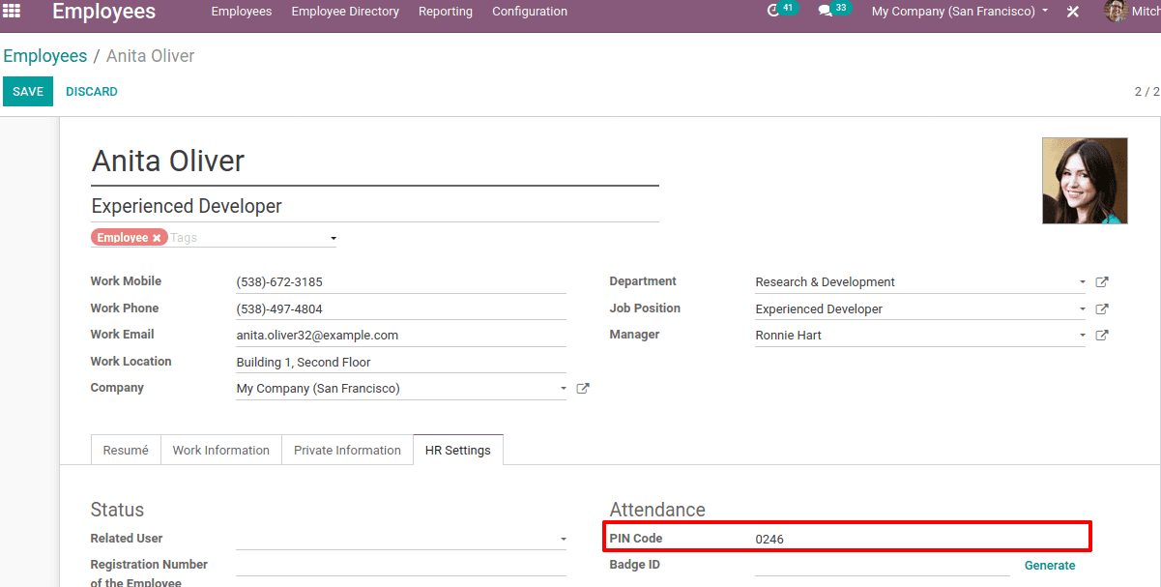The image size is (1161, 587).
Task: Click Anita Oliver's profile photo
Action: point(1085,181)
